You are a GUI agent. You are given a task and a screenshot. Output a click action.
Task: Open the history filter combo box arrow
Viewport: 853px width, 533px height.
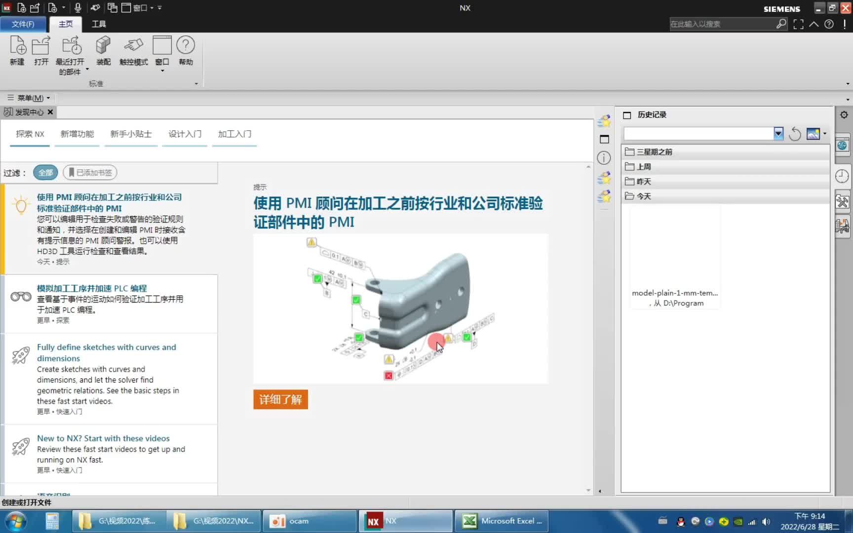pos(778,133)
